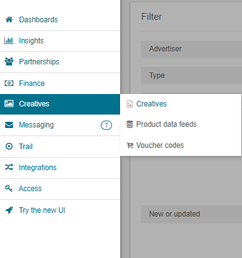This screenshot has height=258, width=242.
Task: Click the Integrations shuffle arrows icon
Action: (9, 167)
